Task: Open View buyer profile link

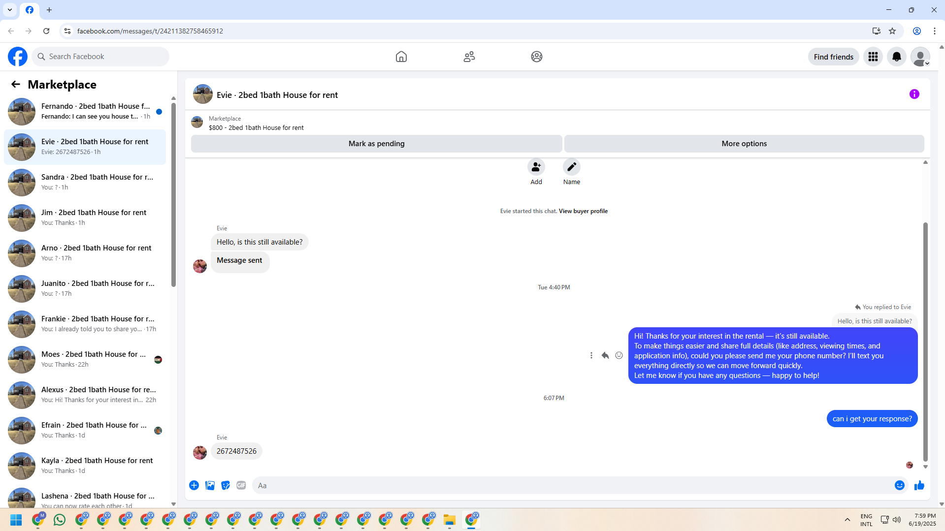Action: 583,211
